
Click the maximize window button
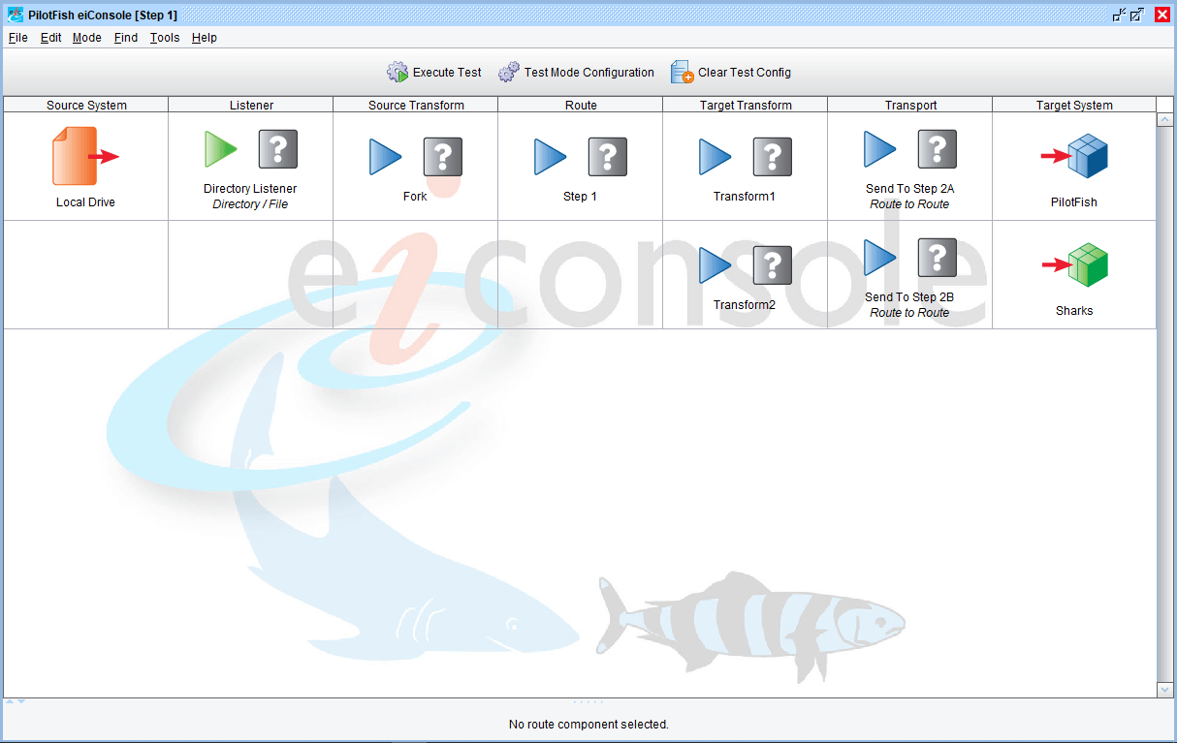[1137, 15]
